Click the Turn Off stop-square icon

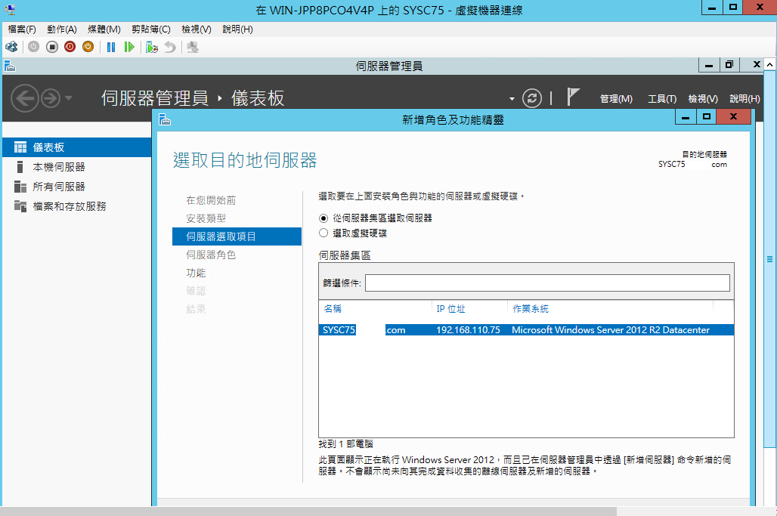tap(52, 47)
